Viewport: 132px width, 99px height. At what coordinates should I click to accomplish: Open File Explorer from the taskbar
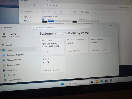click(97, 82)
